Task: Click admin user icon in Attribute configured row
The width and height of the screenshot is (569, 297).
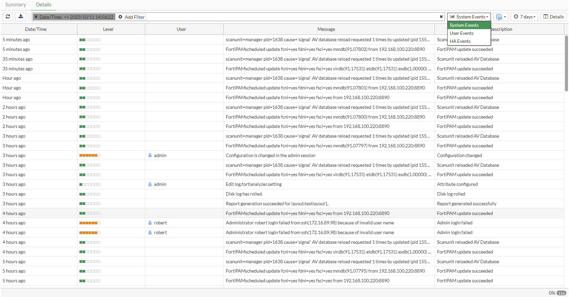Action: (150, 184)
